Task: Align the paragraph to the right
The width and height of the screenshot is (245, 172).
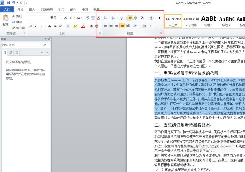Action: 116,26
